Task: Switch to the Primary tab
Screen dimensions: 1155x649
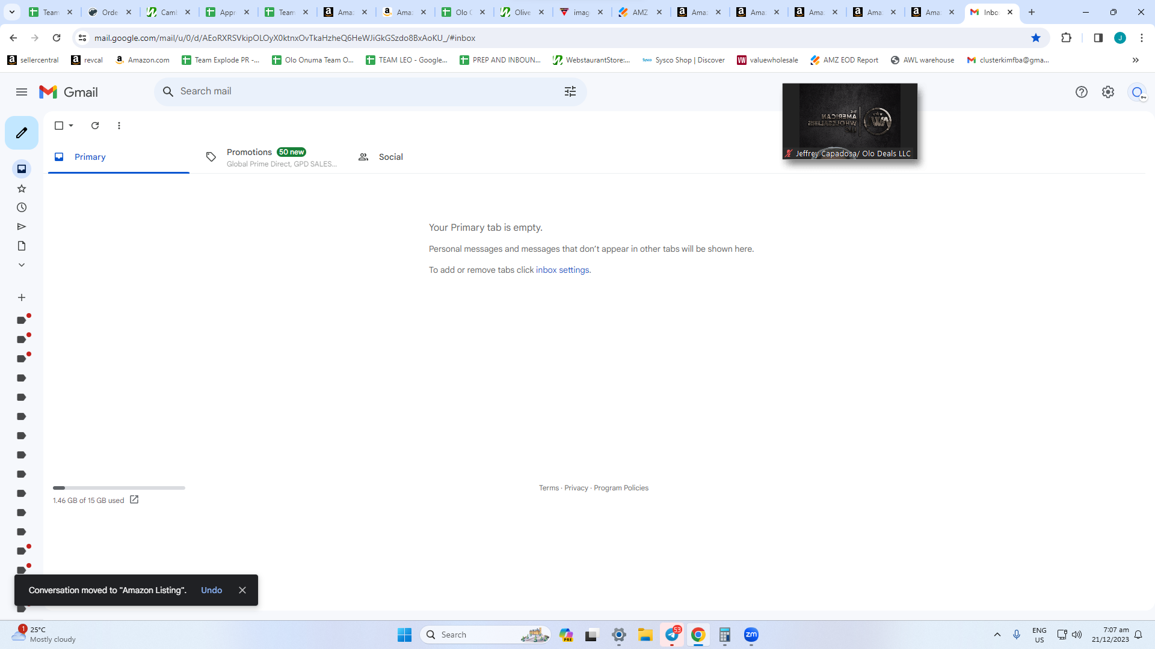Action: coord(119,157)
